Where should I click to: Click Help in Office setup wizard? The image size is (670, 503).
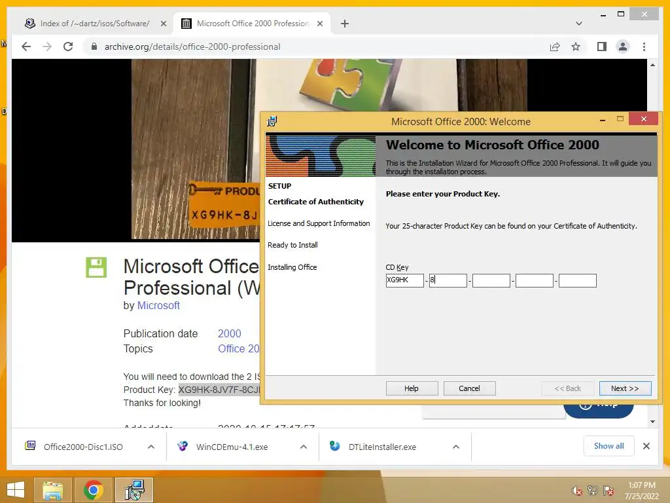[x=412, y=388]
